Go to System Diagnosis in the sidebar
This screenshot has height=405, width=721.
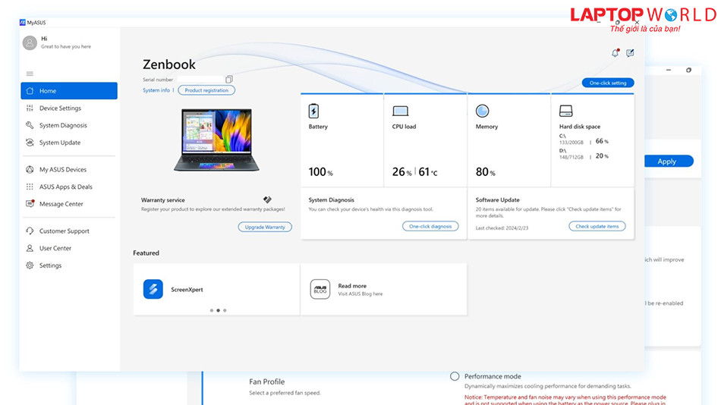pyautogui.click(x=63, y=126)
